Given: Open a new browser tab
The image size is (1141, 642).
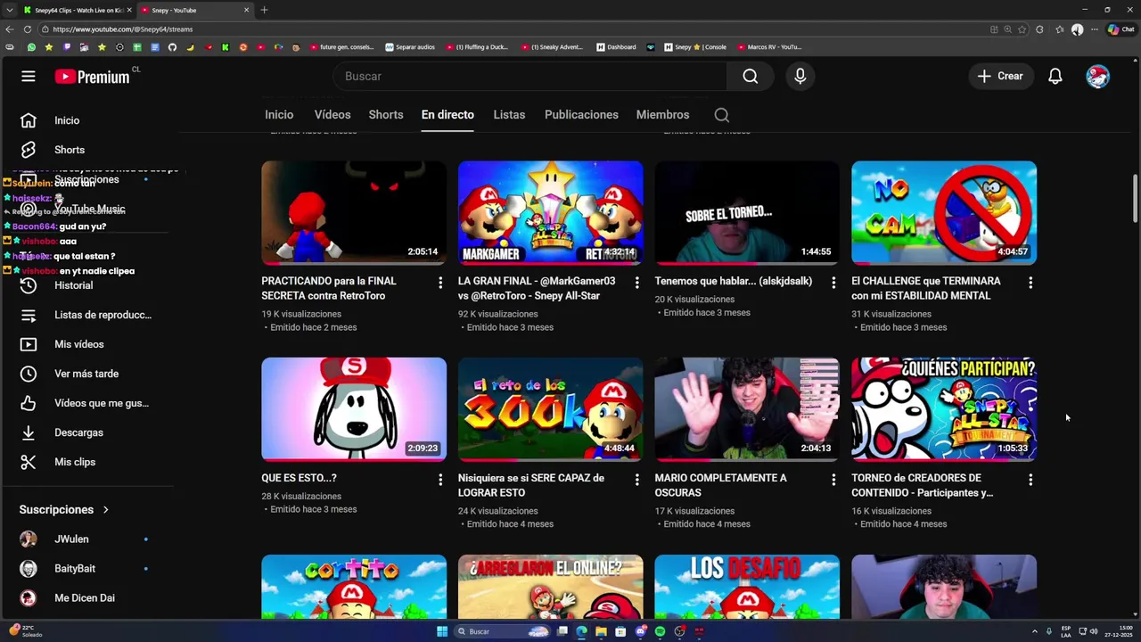Looking at the screenshot, I should click(x=264, y=10).
